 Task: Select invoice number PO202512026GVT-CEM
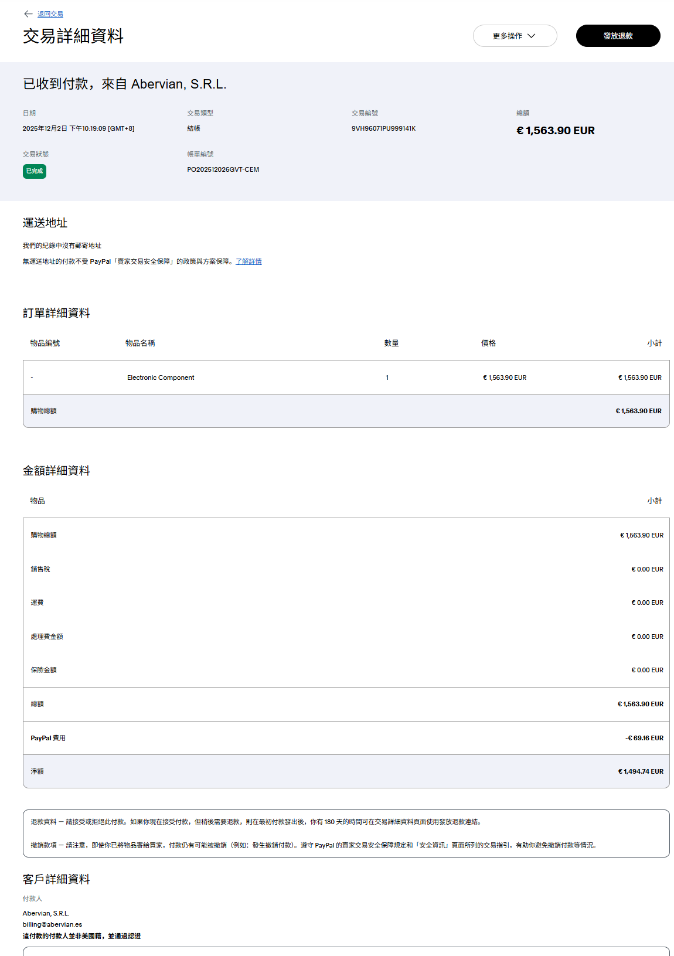tap(223, 169)
